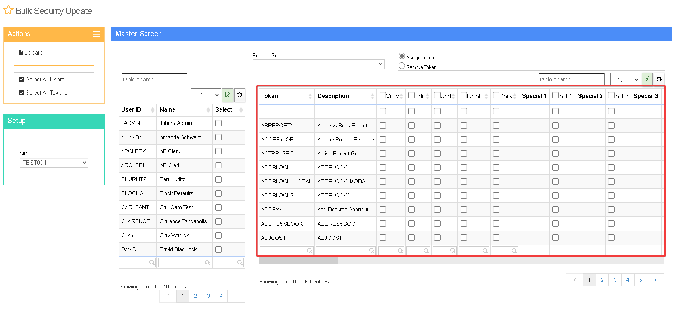Click the Token column filter search icon
Viewport: 677px width, 319px height.
[310, 251]
